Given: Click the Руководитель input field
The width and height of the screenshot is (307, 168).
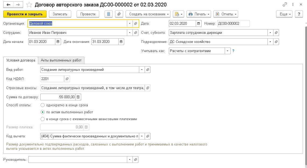Looking at the screenshot, I should tap(77, 160).
